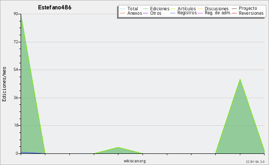Click the 0 y-axis value

tap(17, 153)
